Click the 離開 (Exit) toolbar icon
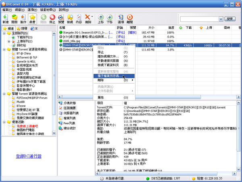The image size is (242, 182). [129, 19]
